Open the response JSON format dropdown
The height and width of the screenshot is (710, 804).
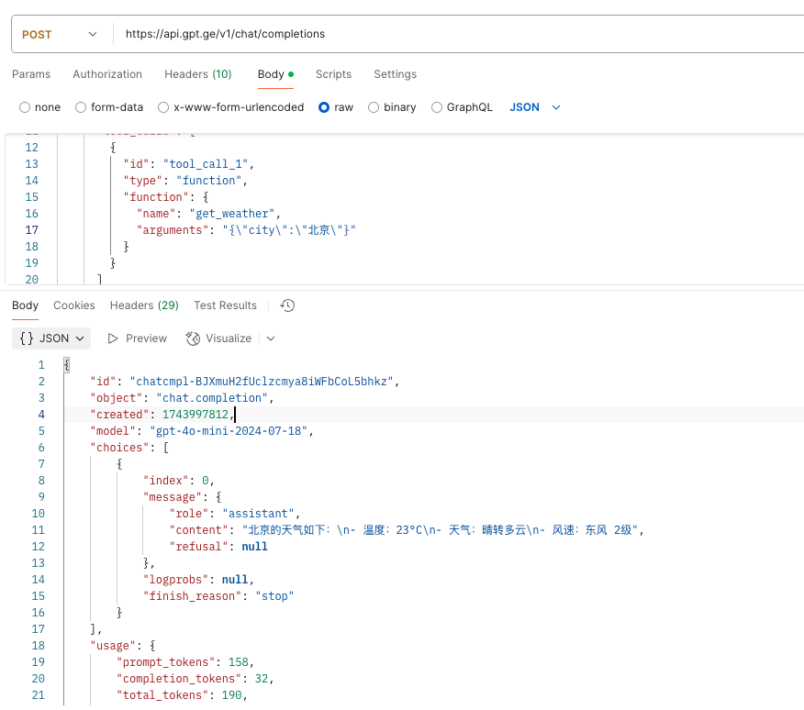pyautogui.click(x=51, y=338)
